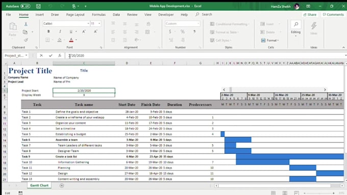Toggle the AutoSave switch
The height and width of the screenshot is (195, 347).
click(x=25, y=6)
